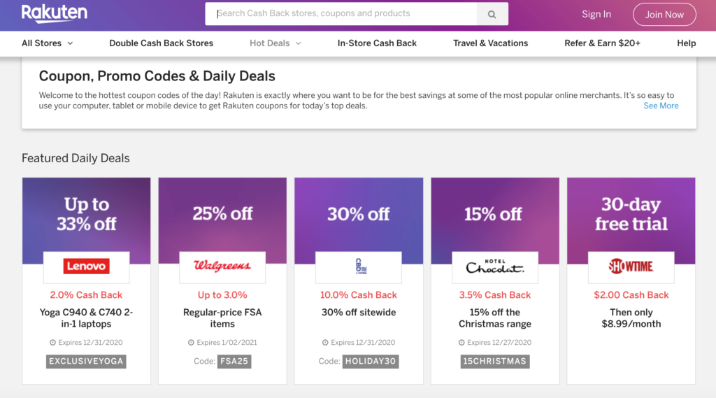716x398 pixels.
Task: Click the Showtime store logo
Action: (x=631, y=266)
